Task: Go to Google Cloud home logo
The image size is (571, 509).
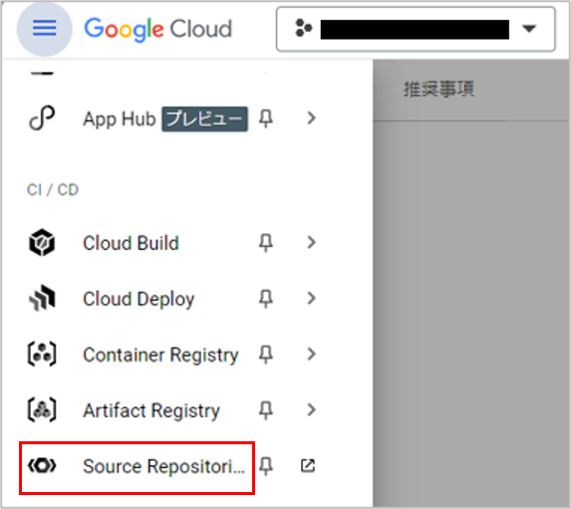Action: click(x=158, y=29)
